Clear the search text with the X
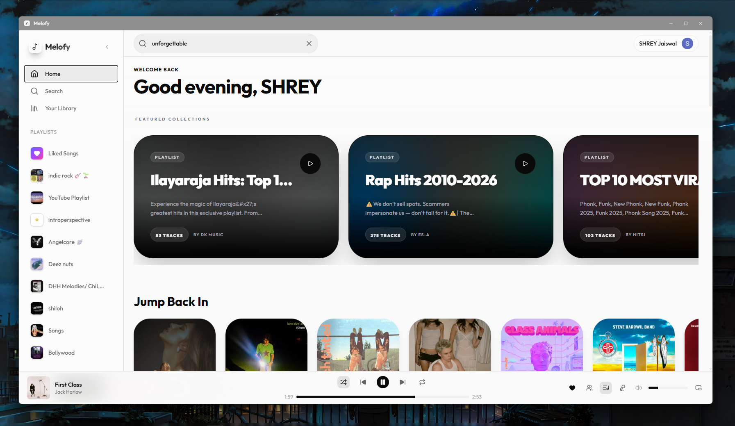This screenshot has width=735, height=426. (x=309, y=43)
